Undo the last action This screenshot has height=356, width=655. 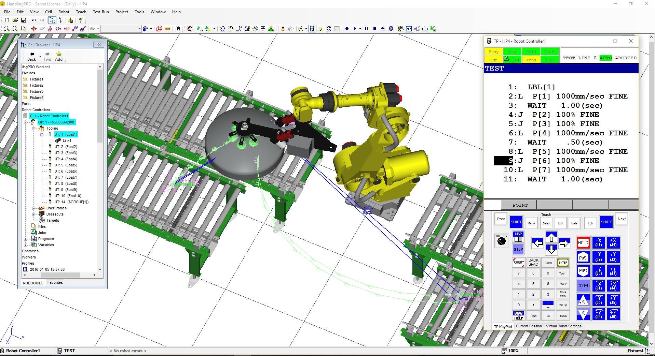coord(34,20)
